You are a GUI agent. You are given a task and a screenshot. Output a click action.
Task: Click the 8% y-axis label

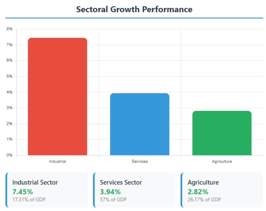pos(9,29)
